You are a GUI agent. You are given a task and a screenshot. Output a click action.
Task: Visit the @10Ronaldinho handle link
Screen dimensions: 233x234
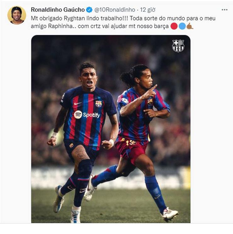(x=115, y=10)
